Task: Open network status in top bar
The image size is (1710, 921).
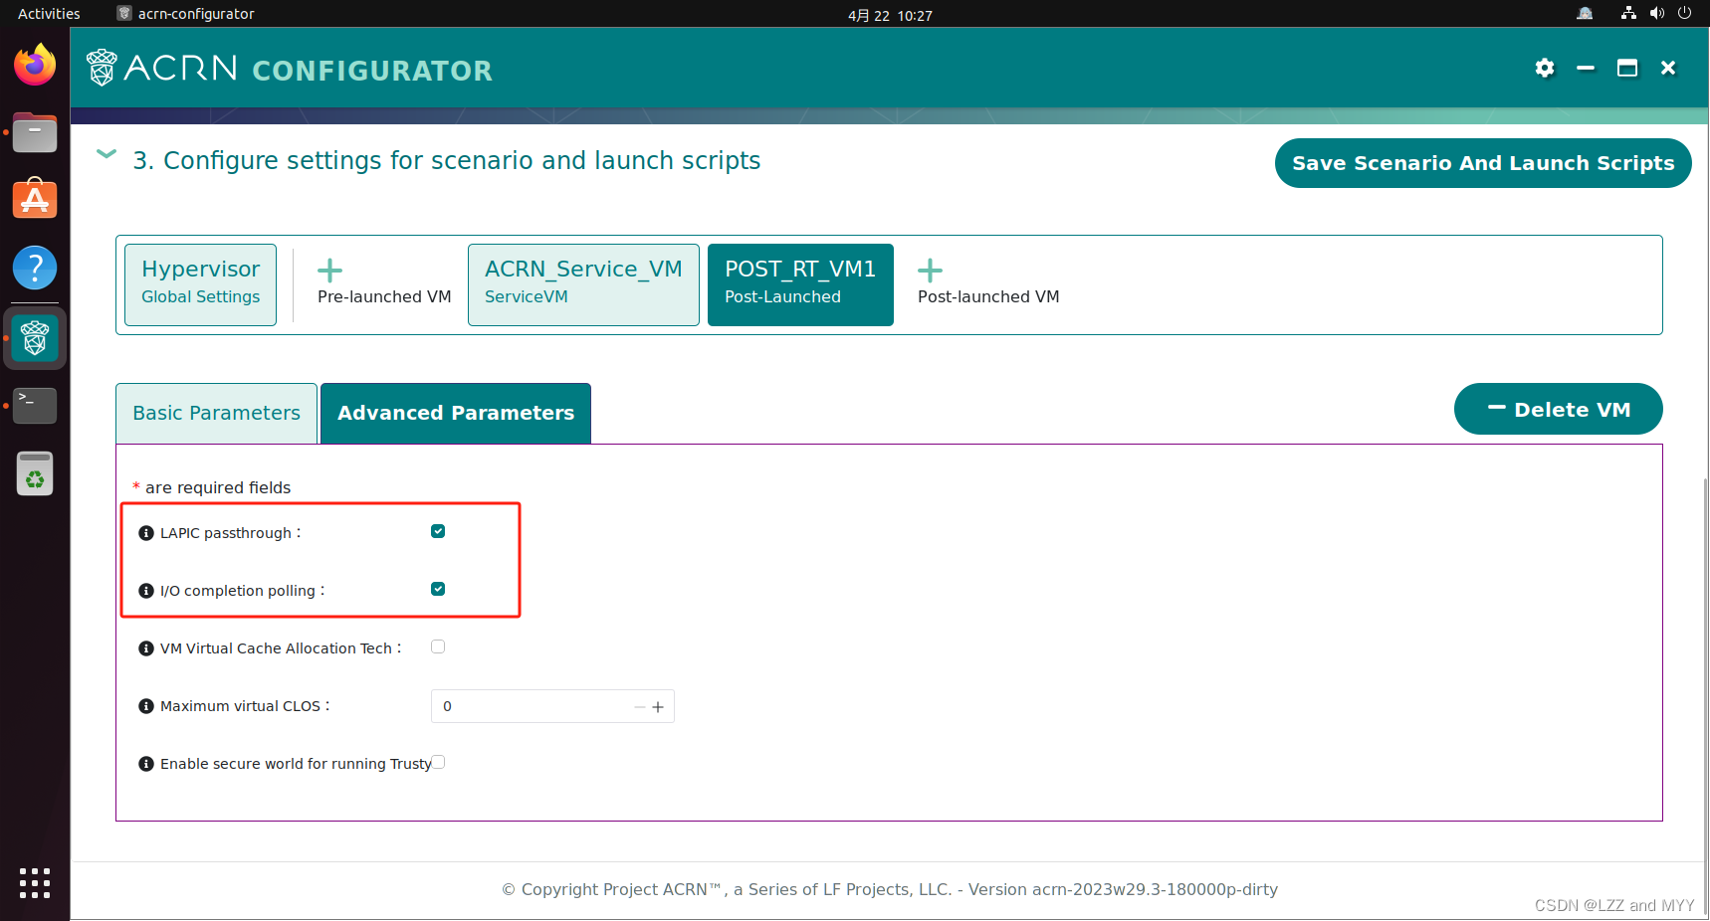Action: 1628,13
